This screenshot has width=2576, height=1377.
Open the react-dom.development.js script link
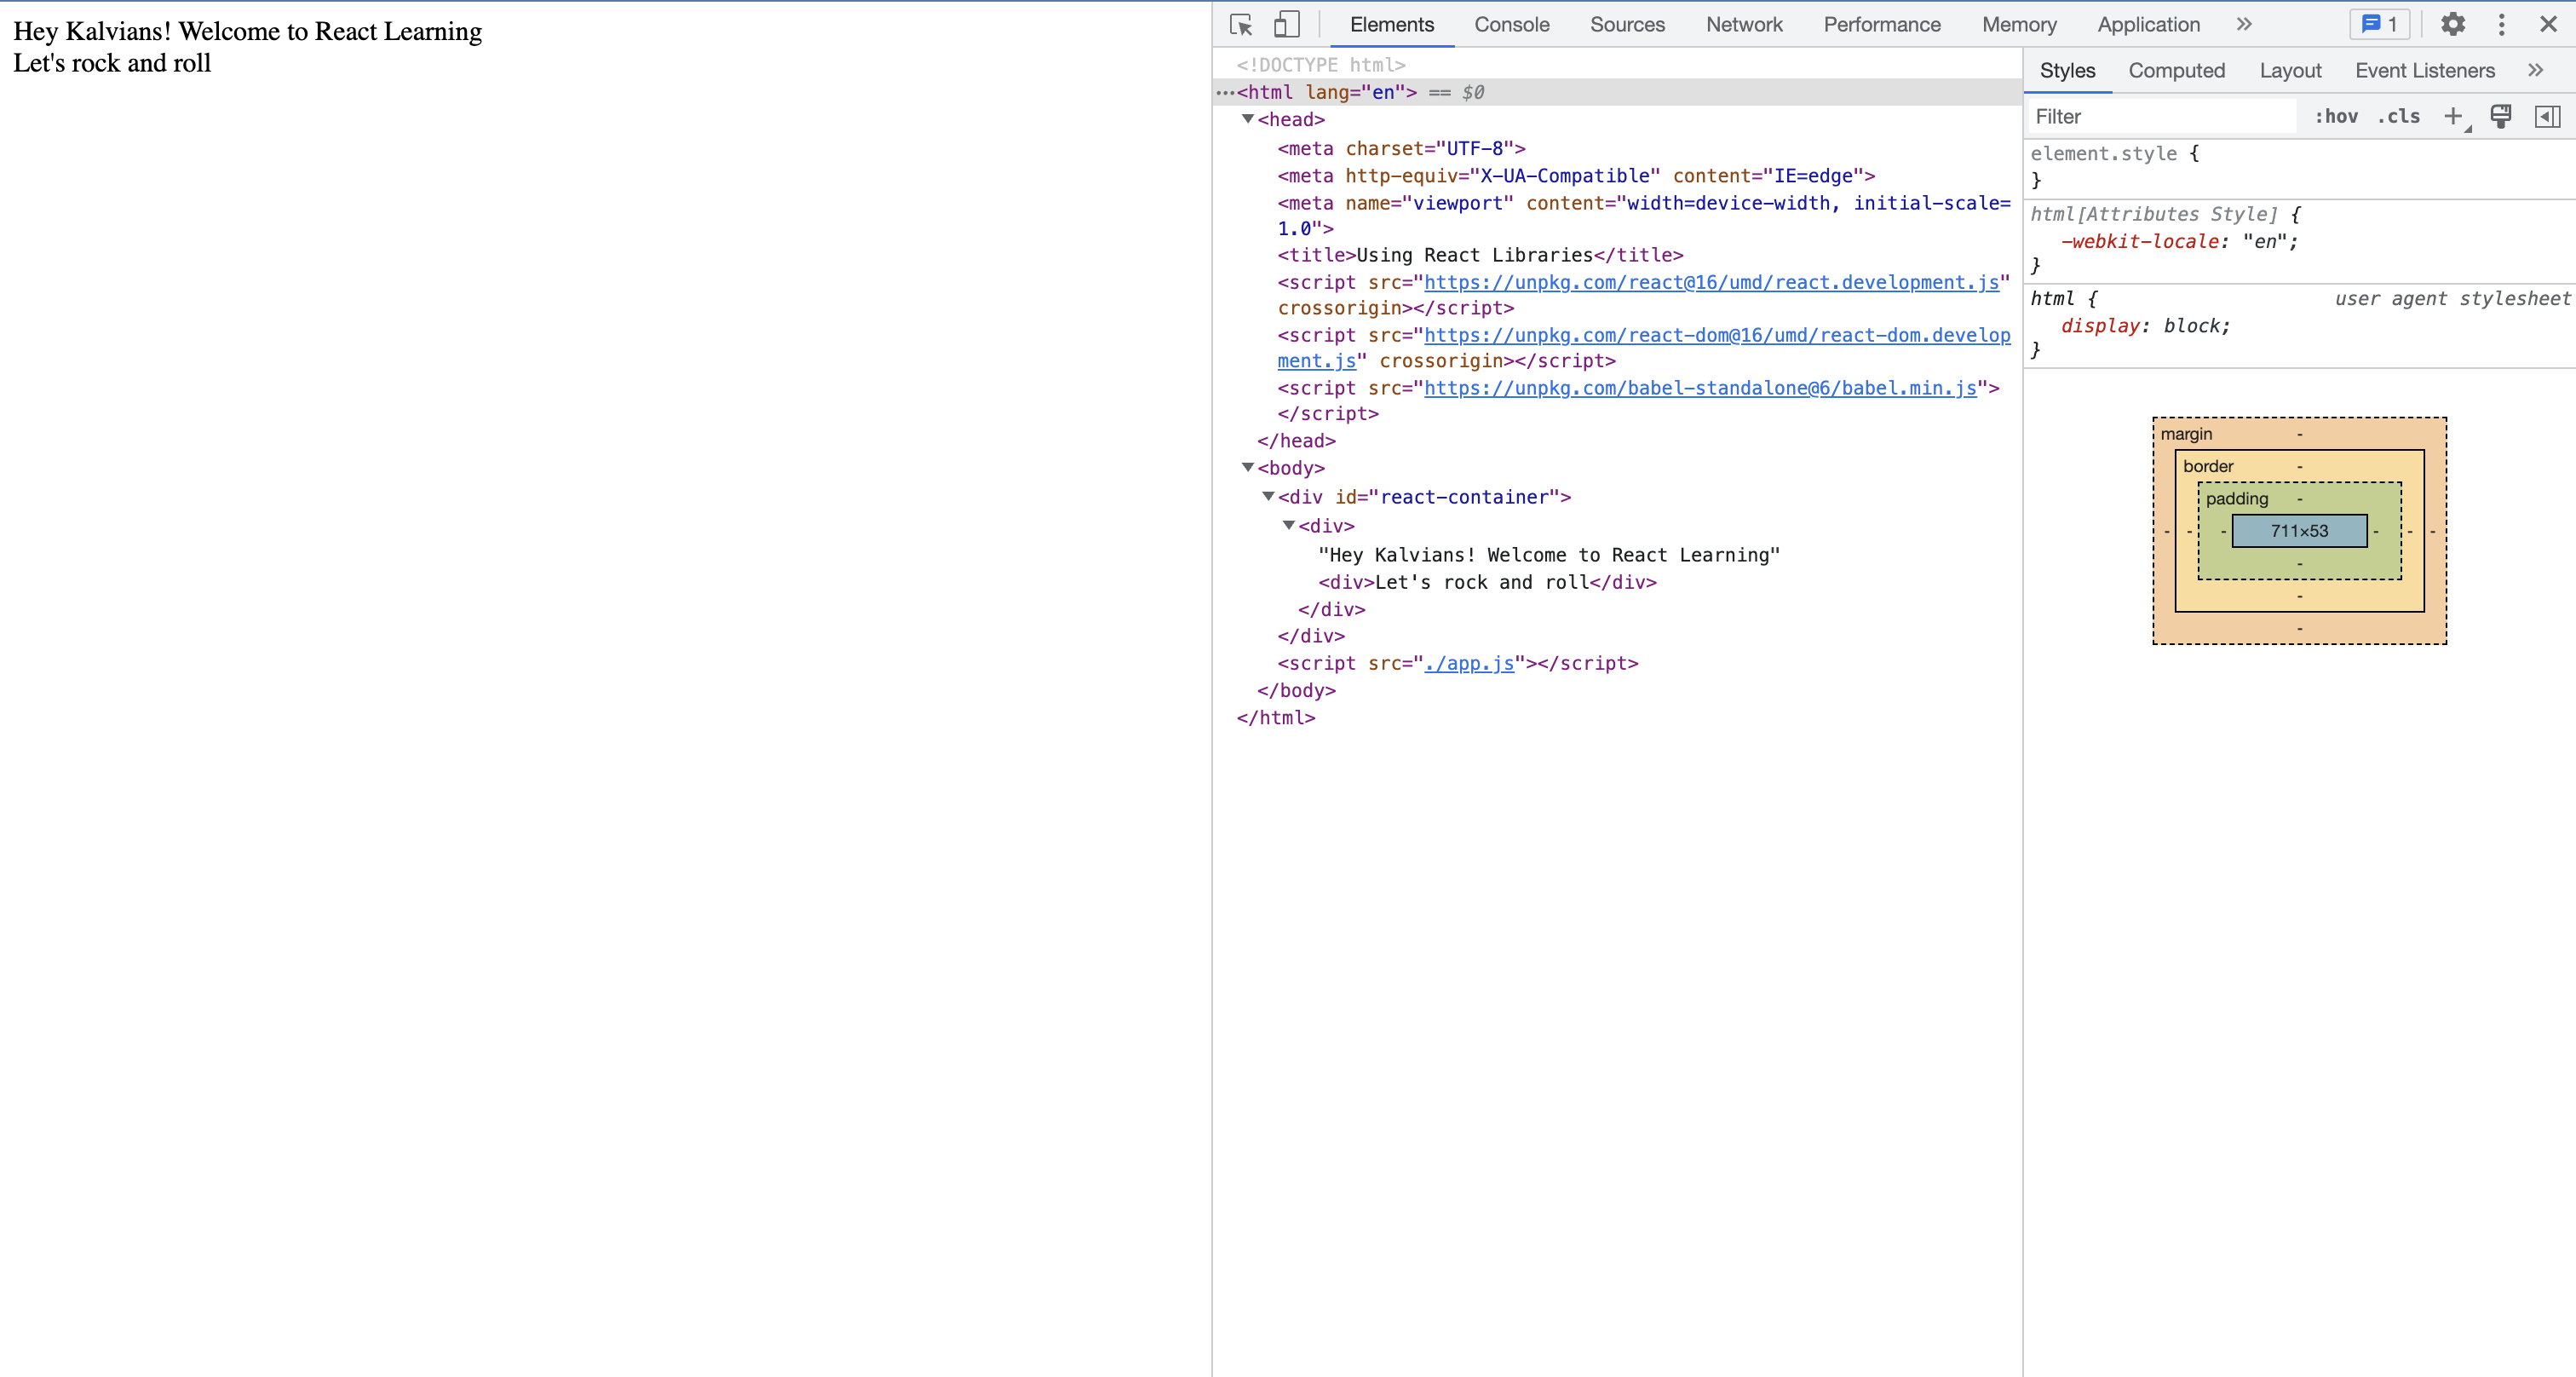tap(1716, 335)
